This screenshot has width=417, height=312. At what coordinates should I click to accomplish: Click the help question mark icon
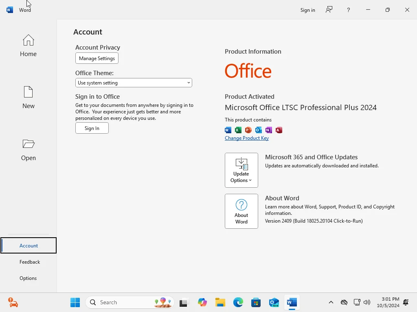click(349, 10)
